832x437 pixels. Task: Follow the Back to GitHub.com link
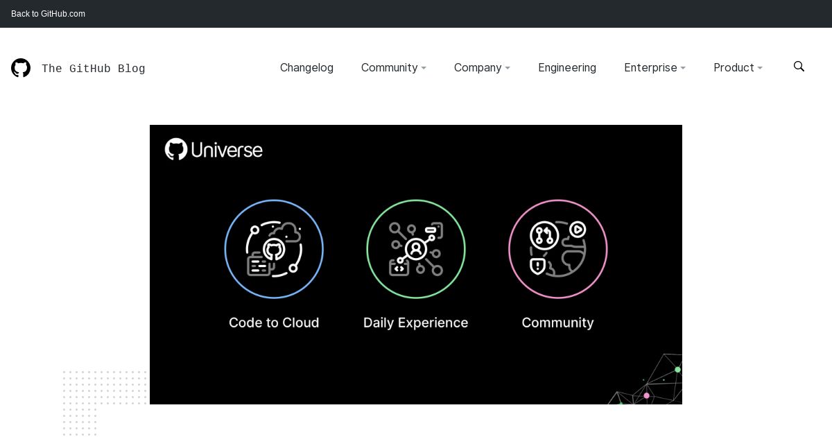point(48,14)
